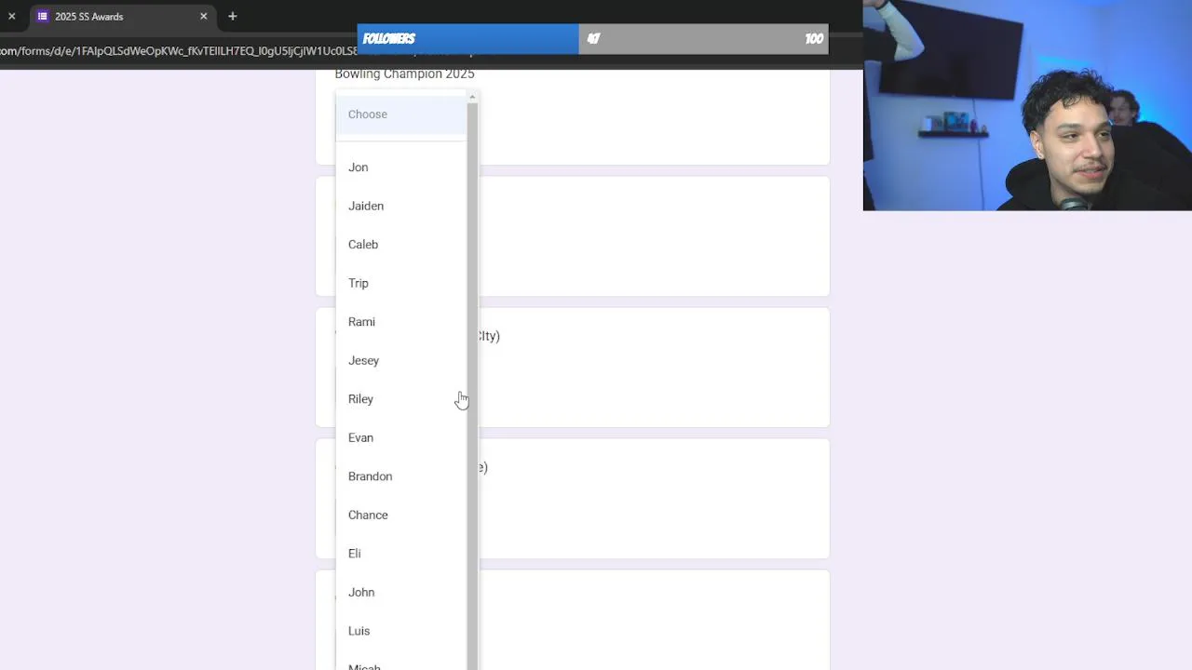
Task: Click the Followers progress bar
Action: [x=592, y=38]
